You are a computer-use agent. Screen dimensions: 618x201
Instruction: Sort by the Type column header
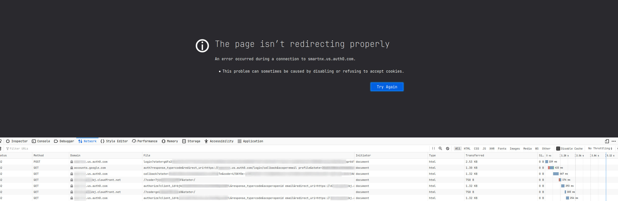pos(446,155)
